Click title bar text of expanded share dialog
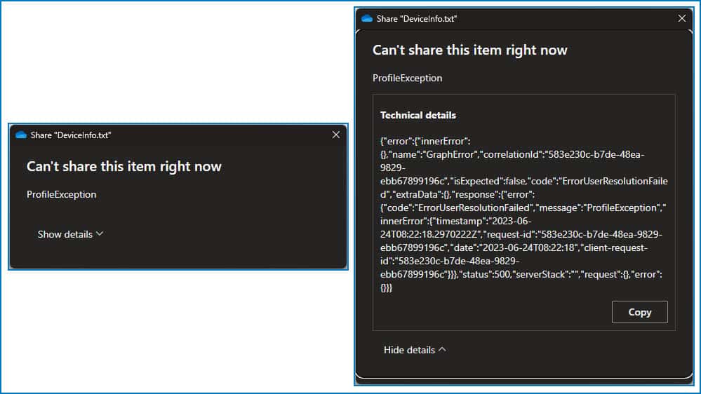This screenshot has height=394, width=701. click(417, 18)
